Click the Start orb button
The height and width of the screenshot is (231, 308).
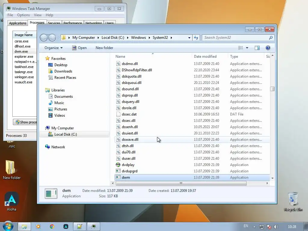pyautogui.click(x=8, y=226)
